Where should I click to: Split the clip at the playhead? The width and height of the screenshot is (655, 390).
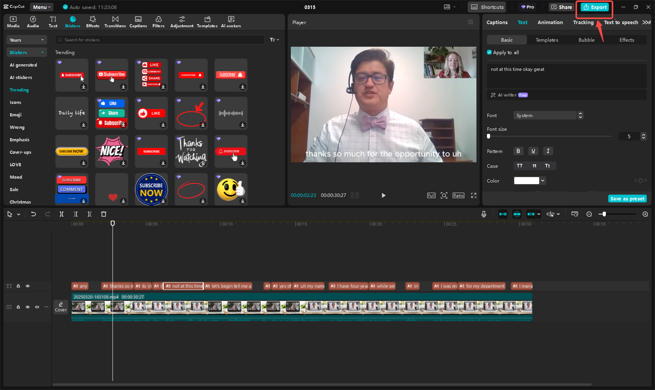pos(61,214)
